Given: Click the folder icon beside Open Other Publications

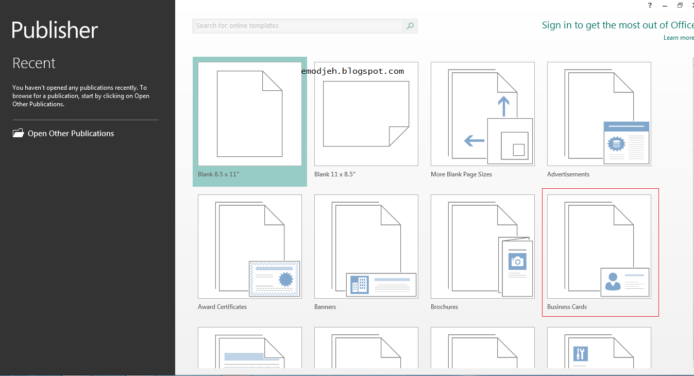Looking at the screenshot, I should click(x=19, y=133).
